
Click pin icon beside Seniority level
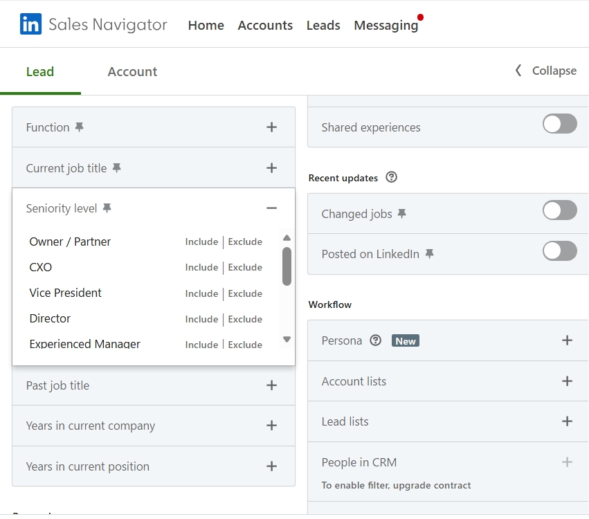coord(107,208)
